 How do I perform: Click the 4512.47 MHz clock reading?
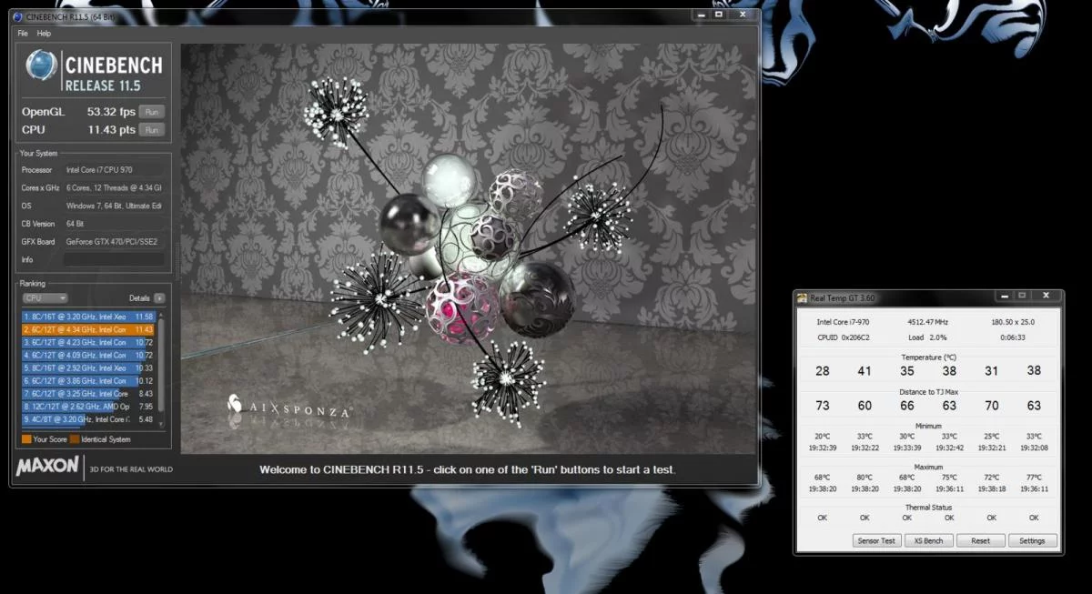click(x=928, y=322)
